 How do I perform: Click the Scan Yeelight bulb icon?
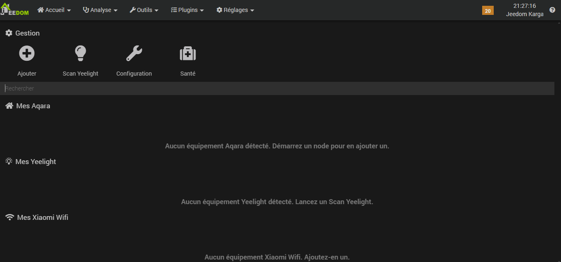click(80, 53)
